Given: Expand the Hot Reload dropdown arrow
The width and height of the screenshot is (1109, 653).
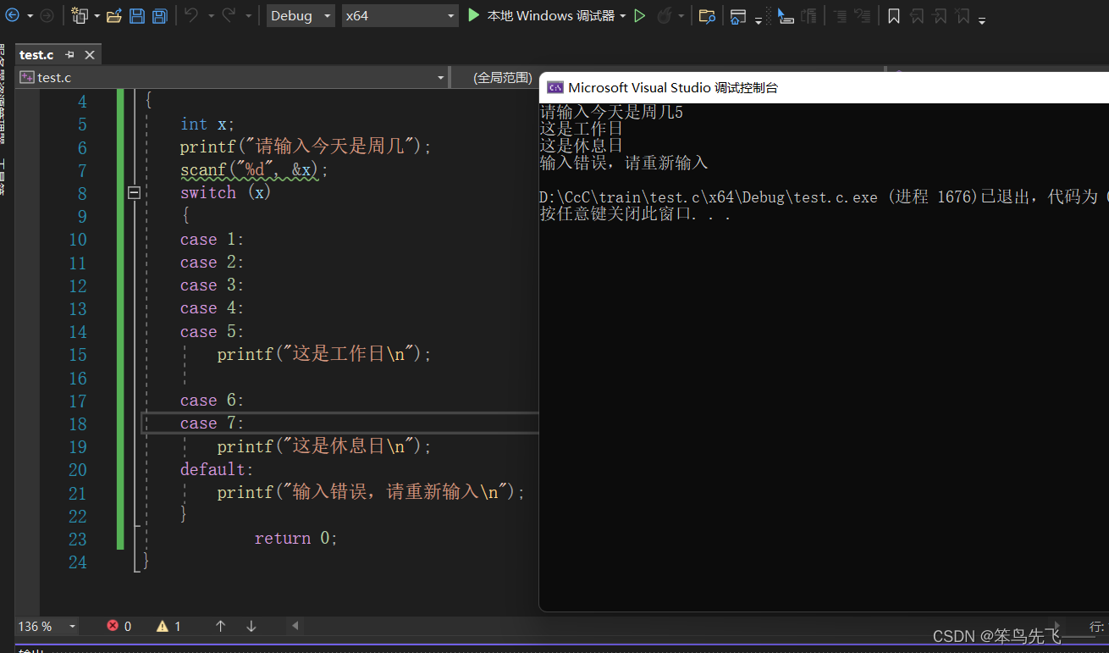Looking at the screenshot, I should [681, 16].
